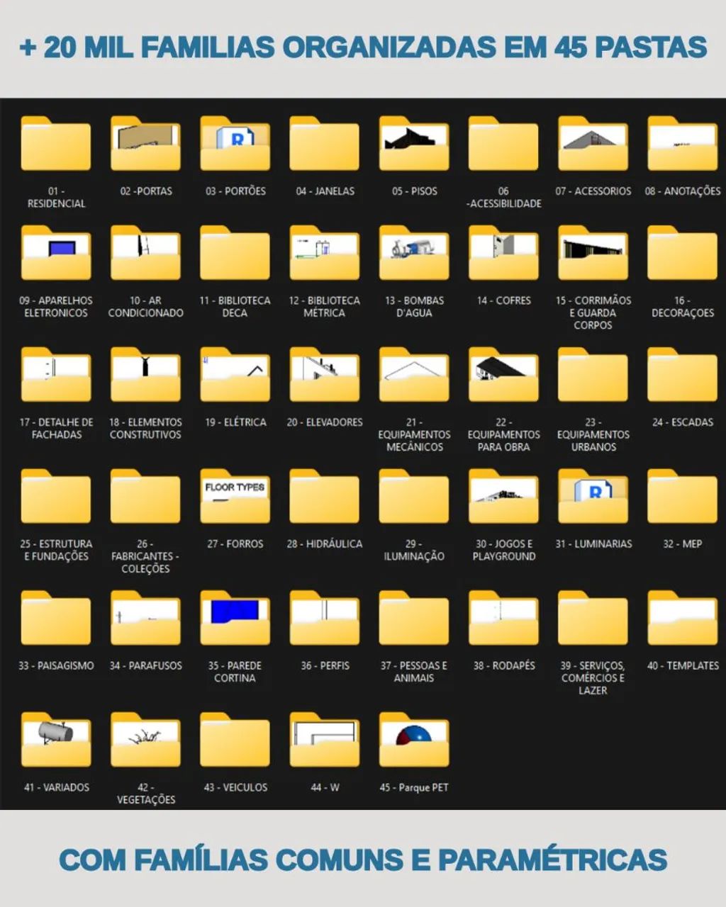Image resolution: width=726 pixels, height=907 pixels.
Task: Select the 36 - PERFIS folder
Action: click(x=324, y=620)
